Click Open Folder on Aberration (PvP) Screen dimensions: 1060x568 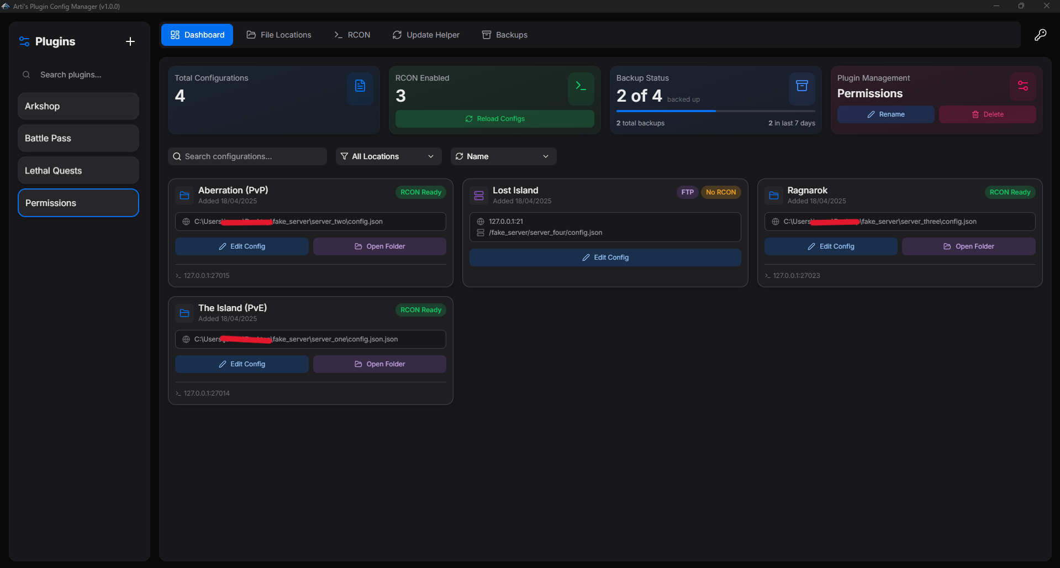379,246
